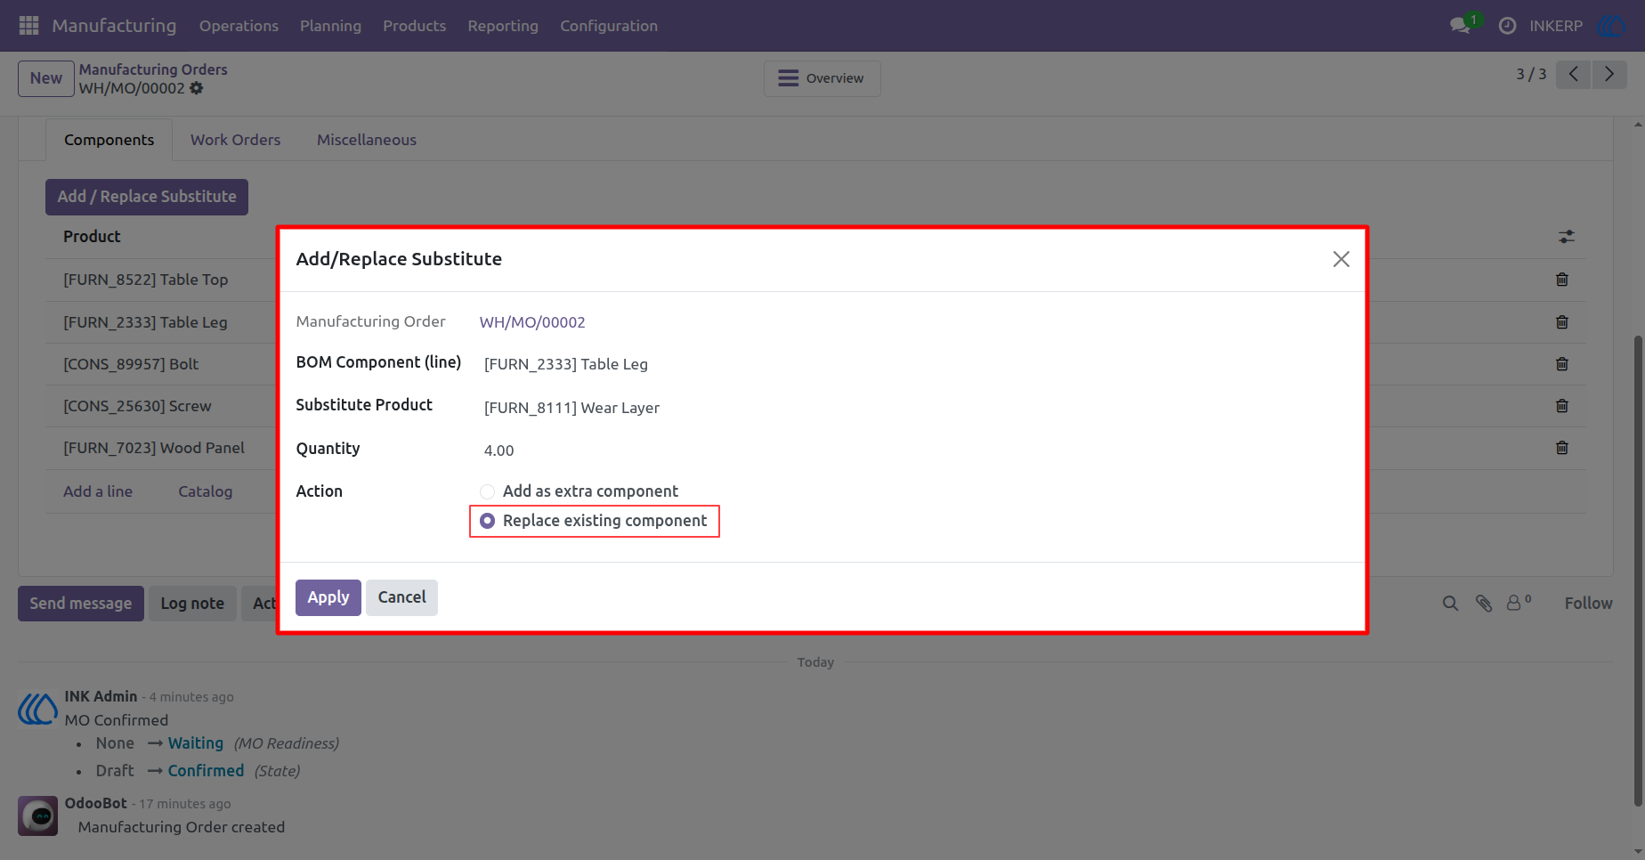Select the Components tab

coord(109,140)
